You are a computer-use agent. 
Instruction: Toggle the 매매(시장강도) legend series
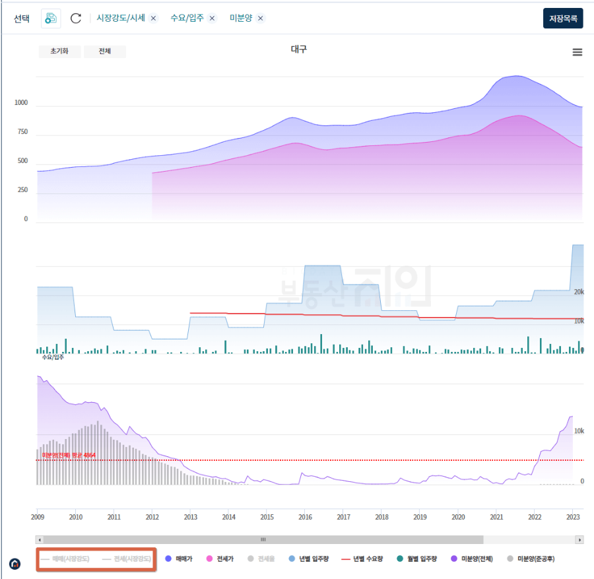pos(65,559)
